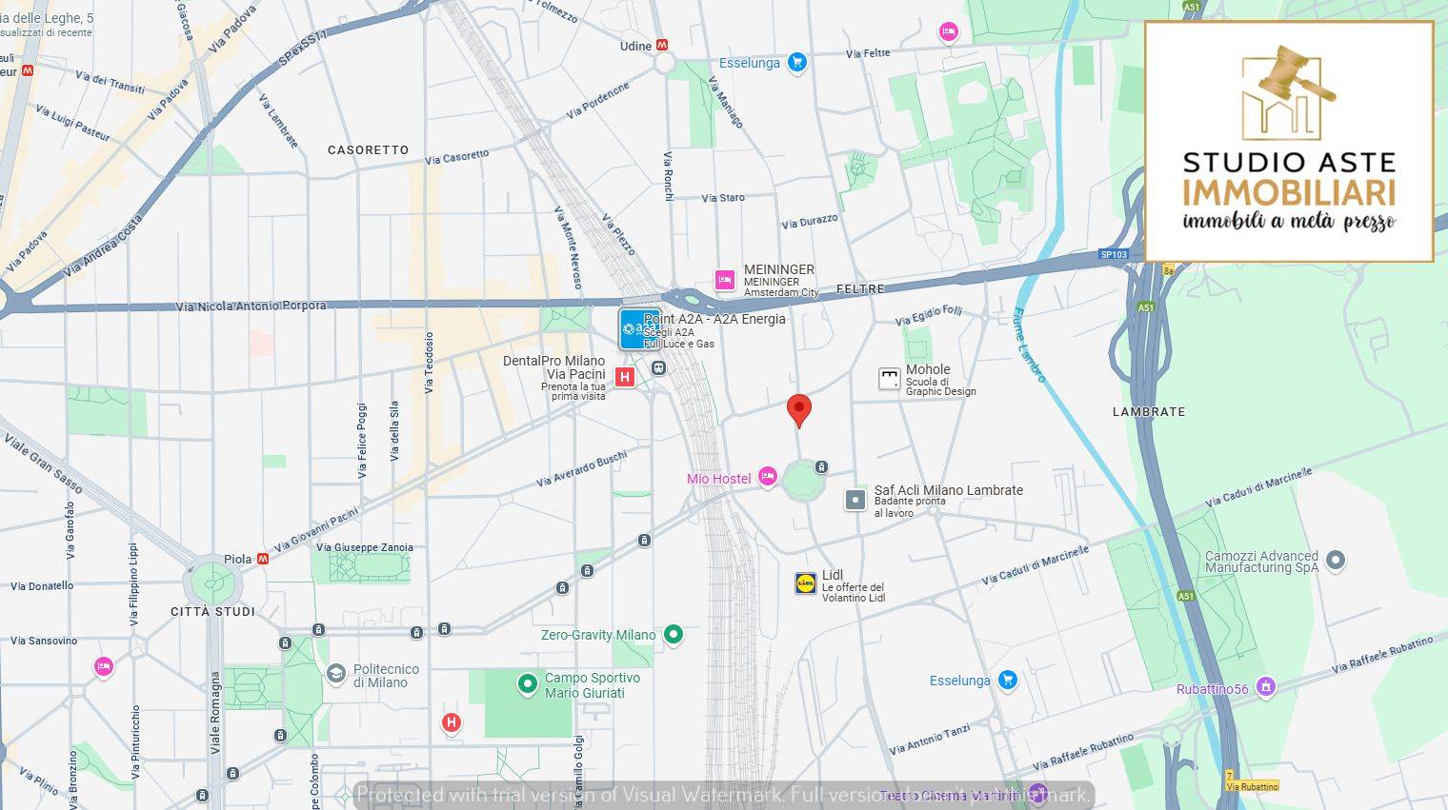This screenshot has height=810, width=1448.
Task: Click the Viale Romagna street label
Action: tap(215, 714)
